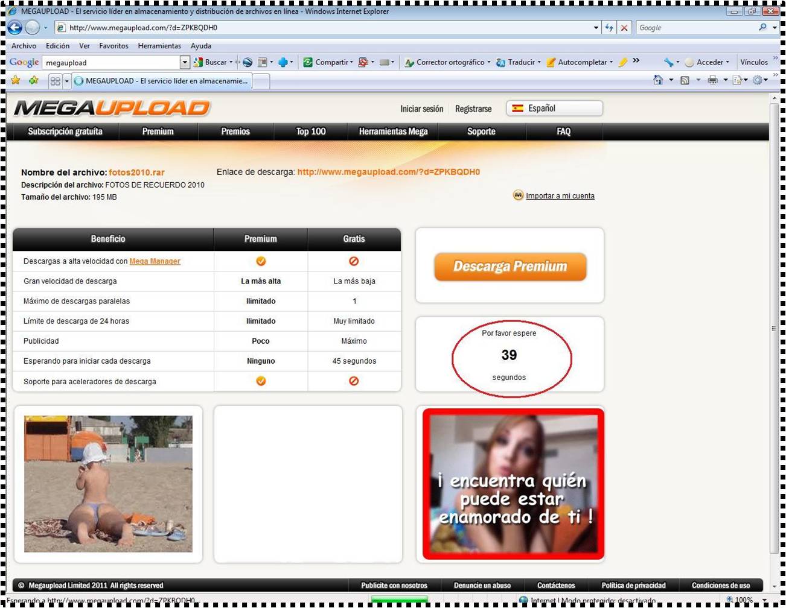Click Política de privacidad footer link

[634, 585]
